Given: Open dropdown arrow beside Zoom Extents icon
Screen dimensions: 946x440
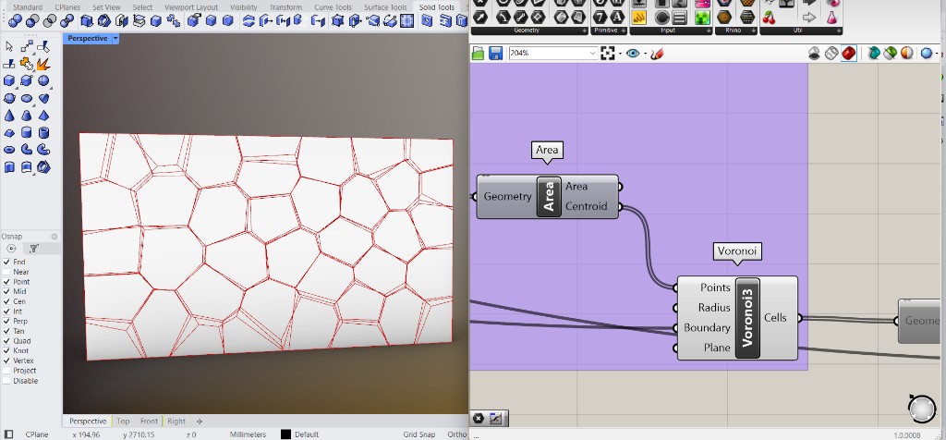Looking at the screenshot, I should pyautogui.click(x=620, y=54).
